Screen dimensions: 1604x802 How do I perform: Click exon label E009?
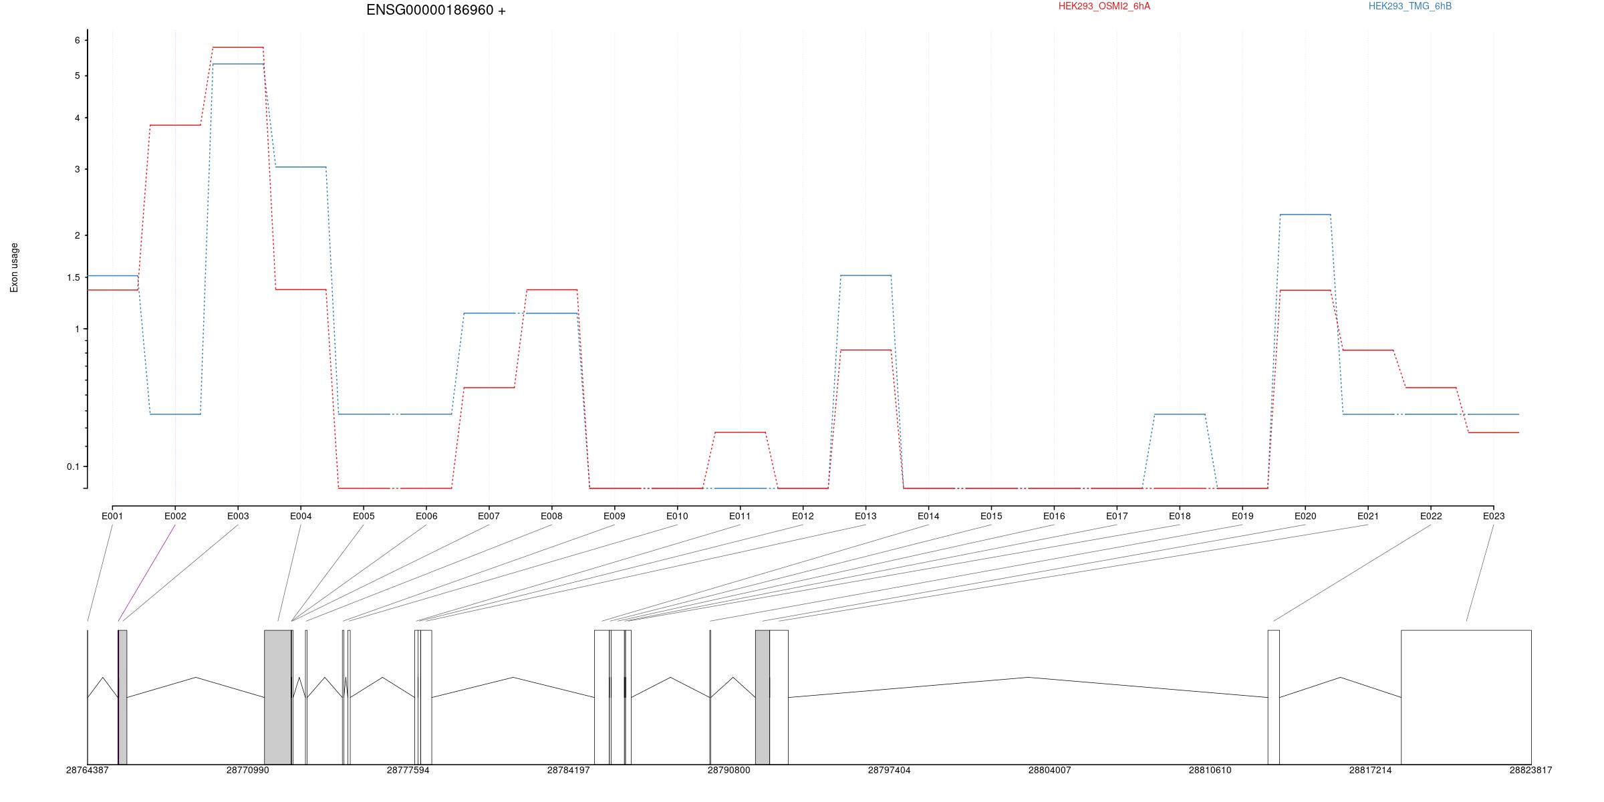pos(615,516)
